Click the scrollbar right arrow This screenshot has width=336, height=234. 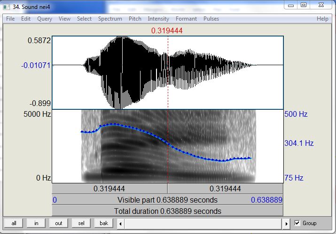[x=287, y=224]
